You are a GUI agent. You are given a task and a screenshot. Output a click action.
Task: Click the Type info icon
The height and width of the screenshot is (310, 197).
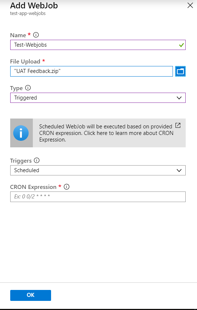tap(28, 88)
